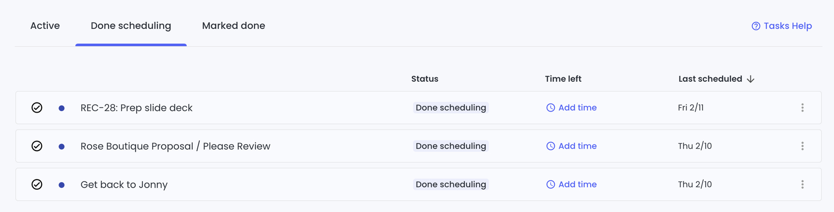
Task: Click the clock icon in Get back to Jonny row
Action: [551, 185]
